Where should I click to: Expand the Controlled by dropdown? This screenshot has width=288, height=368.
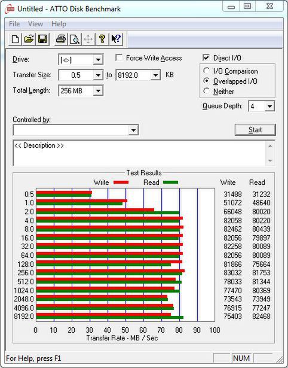133,130
